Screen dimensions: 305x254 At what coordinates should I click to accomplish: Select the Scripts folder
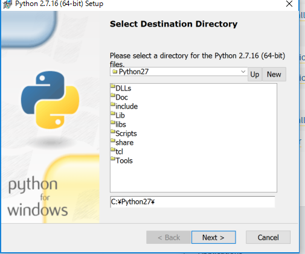126,133
